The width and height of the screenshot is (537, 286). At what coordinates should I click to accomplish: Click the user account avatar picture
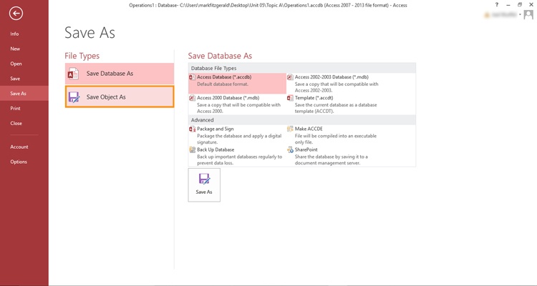pos(528,15)
